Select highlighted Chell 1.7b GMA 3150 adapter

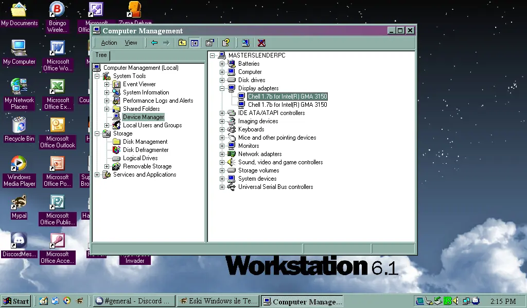click(287, 97)
